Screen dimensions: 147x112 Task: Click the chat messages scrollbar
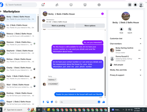pyautogui.click(x=105, y=76)
